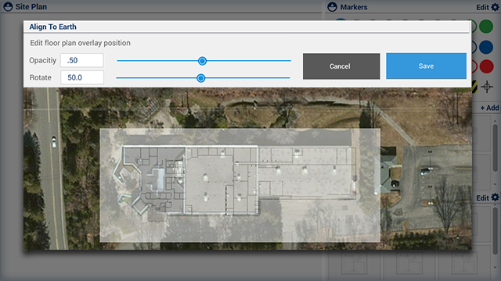This screenshot has width=501, height=281.
Task: Select the red marker circle
Action: [x=487, y=67]
